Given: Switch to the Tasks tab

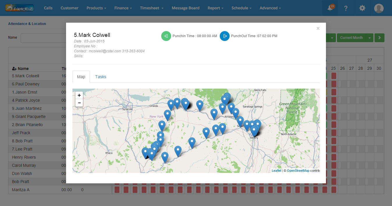Looking at the screenshot, I should tap(101, 77).
